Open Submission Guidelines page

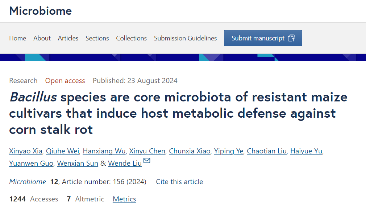pos(185,38)
